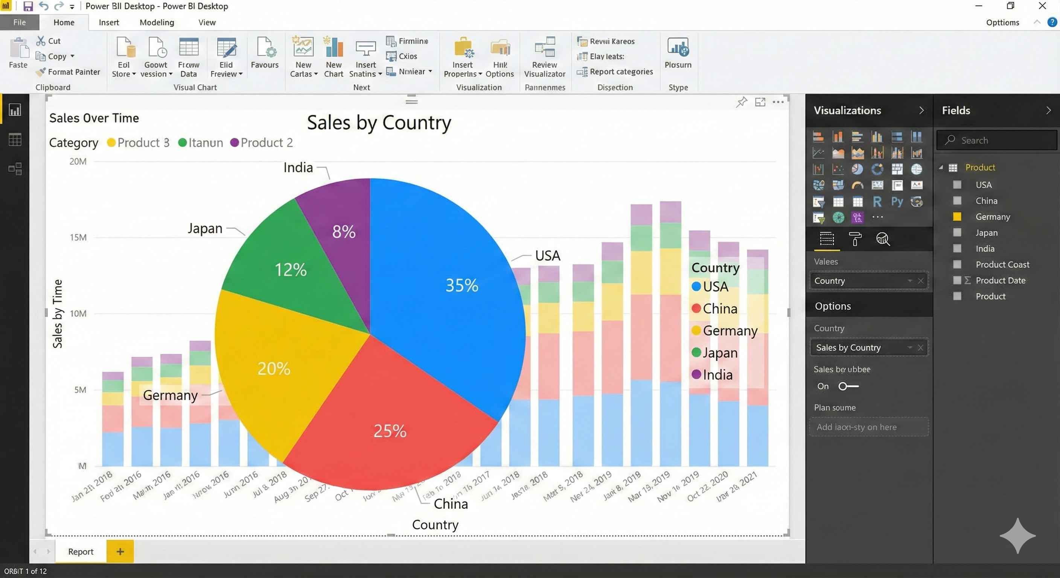Switch to Data view in the left sidebar
Screen dimensions: 1060x578
[x=15, y=140]
